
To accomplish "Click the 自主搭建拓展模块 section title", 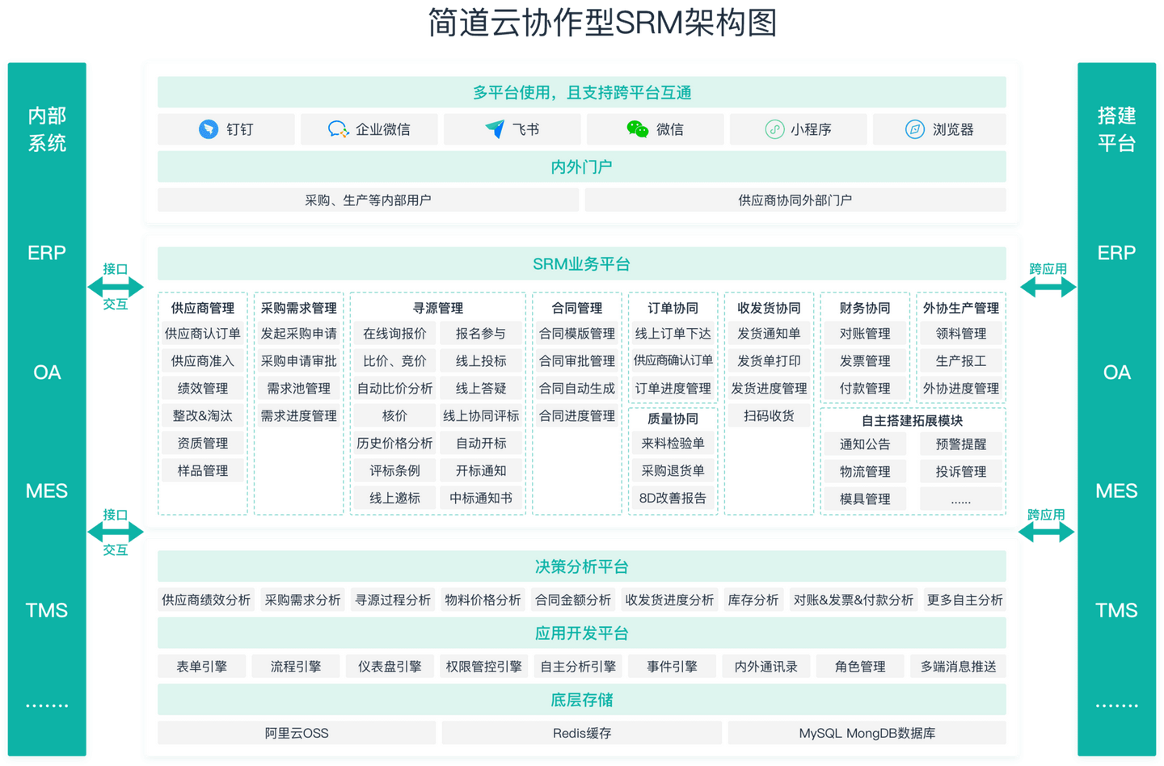I will coord(912,420).
